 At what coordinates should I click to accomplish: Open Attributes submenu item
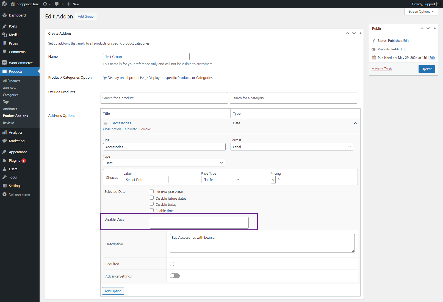10,109
